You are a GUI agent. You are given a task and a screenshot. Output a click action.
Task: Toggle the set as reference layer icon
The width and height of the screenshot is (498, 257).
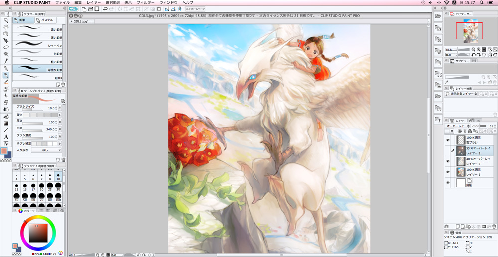[x=465, y=131]
